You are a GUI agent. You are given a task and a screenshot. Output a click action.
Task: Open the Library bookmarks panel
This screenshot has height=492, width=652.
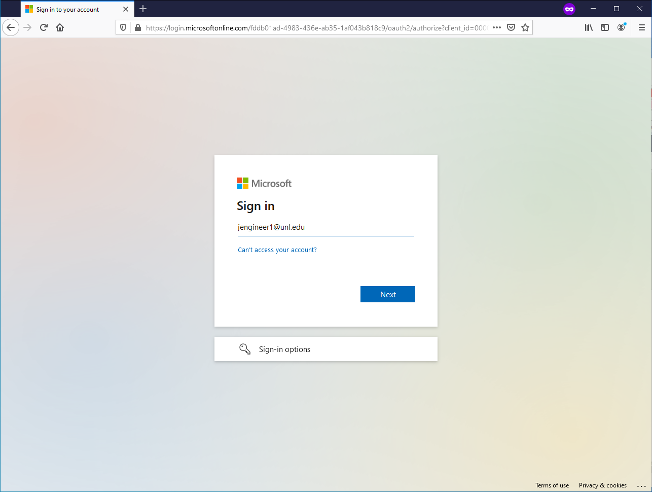589,28
